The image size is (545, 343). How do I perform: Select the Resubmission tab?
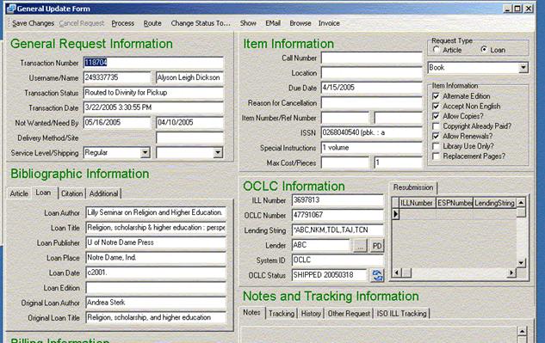click(413, 187)
